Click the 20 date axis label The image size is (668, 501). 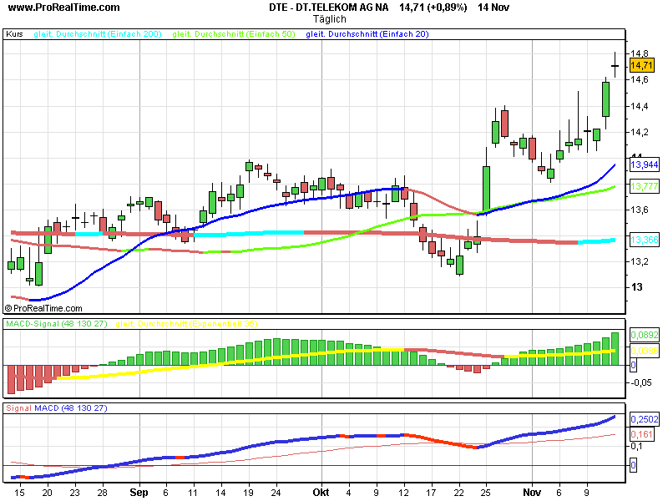tap(48, 493)
